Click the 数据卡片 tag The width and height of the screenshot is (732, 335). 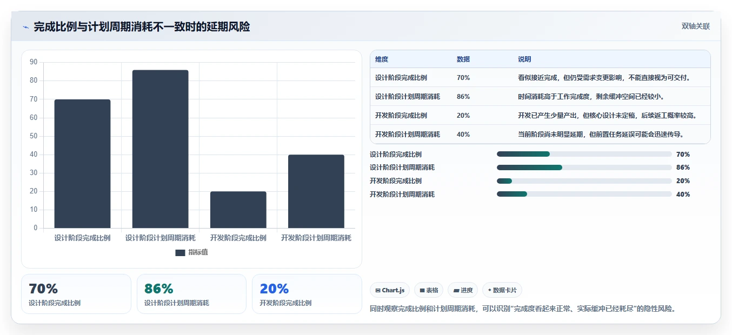point(502,290)
